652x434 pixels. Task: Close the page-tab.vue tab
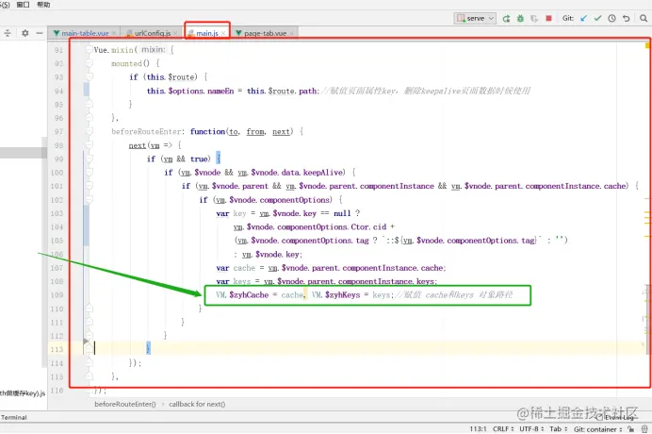pos(291,33)
